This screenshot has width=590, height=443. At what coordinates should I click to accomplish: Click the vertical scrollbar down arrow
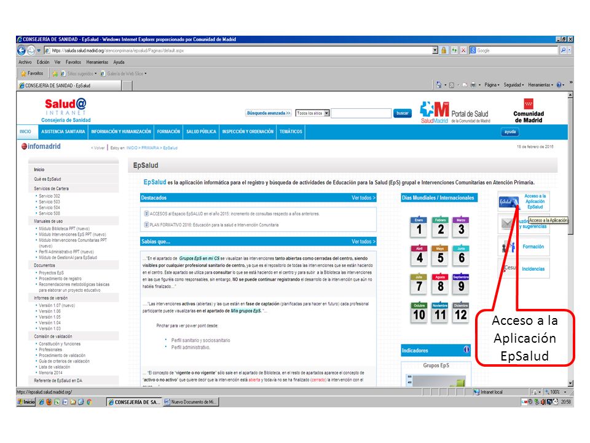pyautogui.click(x=570, y=383)
